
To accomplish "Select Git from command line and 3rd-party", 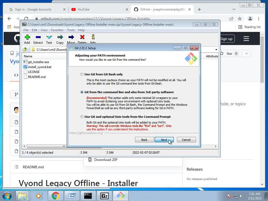I will (x=82, y=92).
